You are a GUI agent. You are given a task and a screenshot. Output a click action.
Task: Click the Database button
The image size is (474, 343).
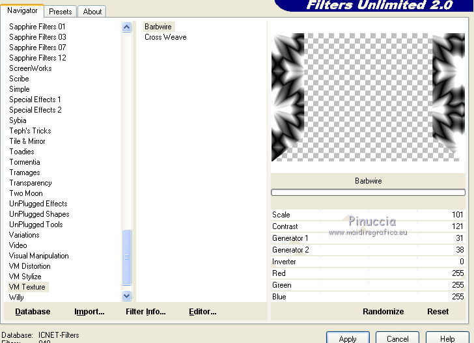click(33, 312)
